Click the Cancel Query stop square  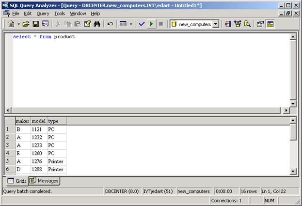click(x=161, y=24)
